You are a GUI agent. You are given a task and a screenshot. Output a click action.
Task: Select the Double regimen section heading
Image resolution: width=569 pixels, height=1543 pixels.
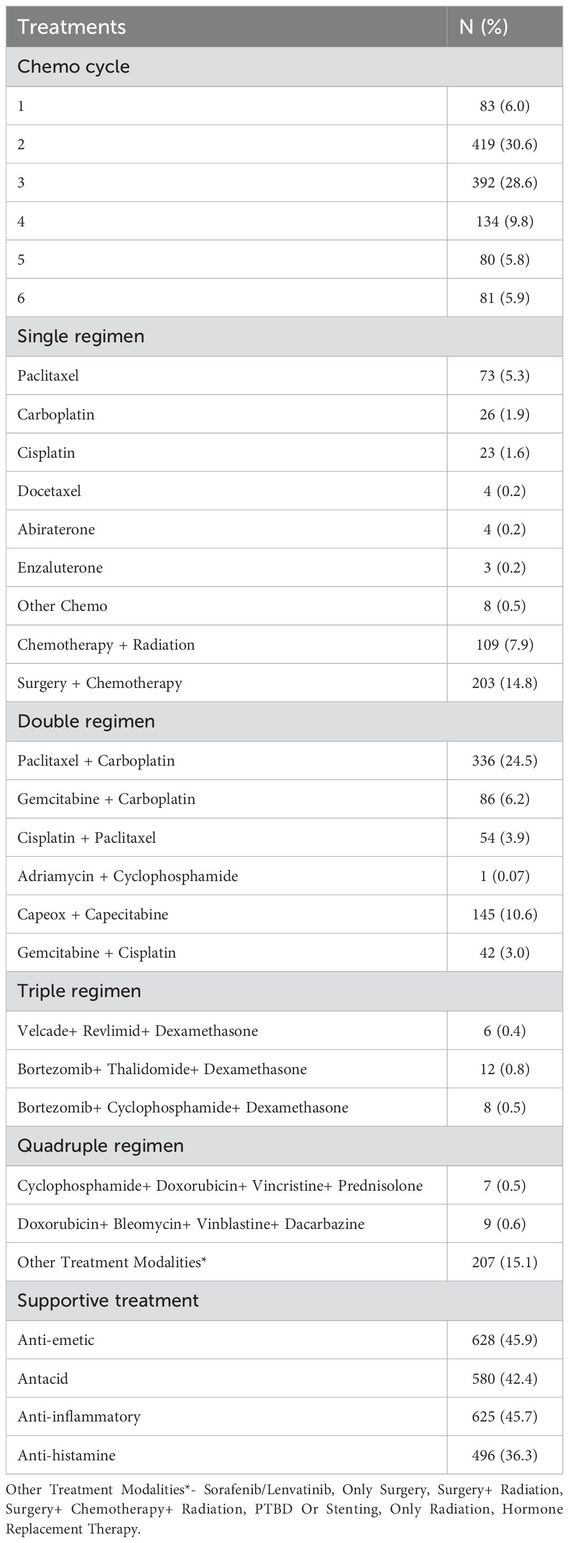(x=87, y=721)
